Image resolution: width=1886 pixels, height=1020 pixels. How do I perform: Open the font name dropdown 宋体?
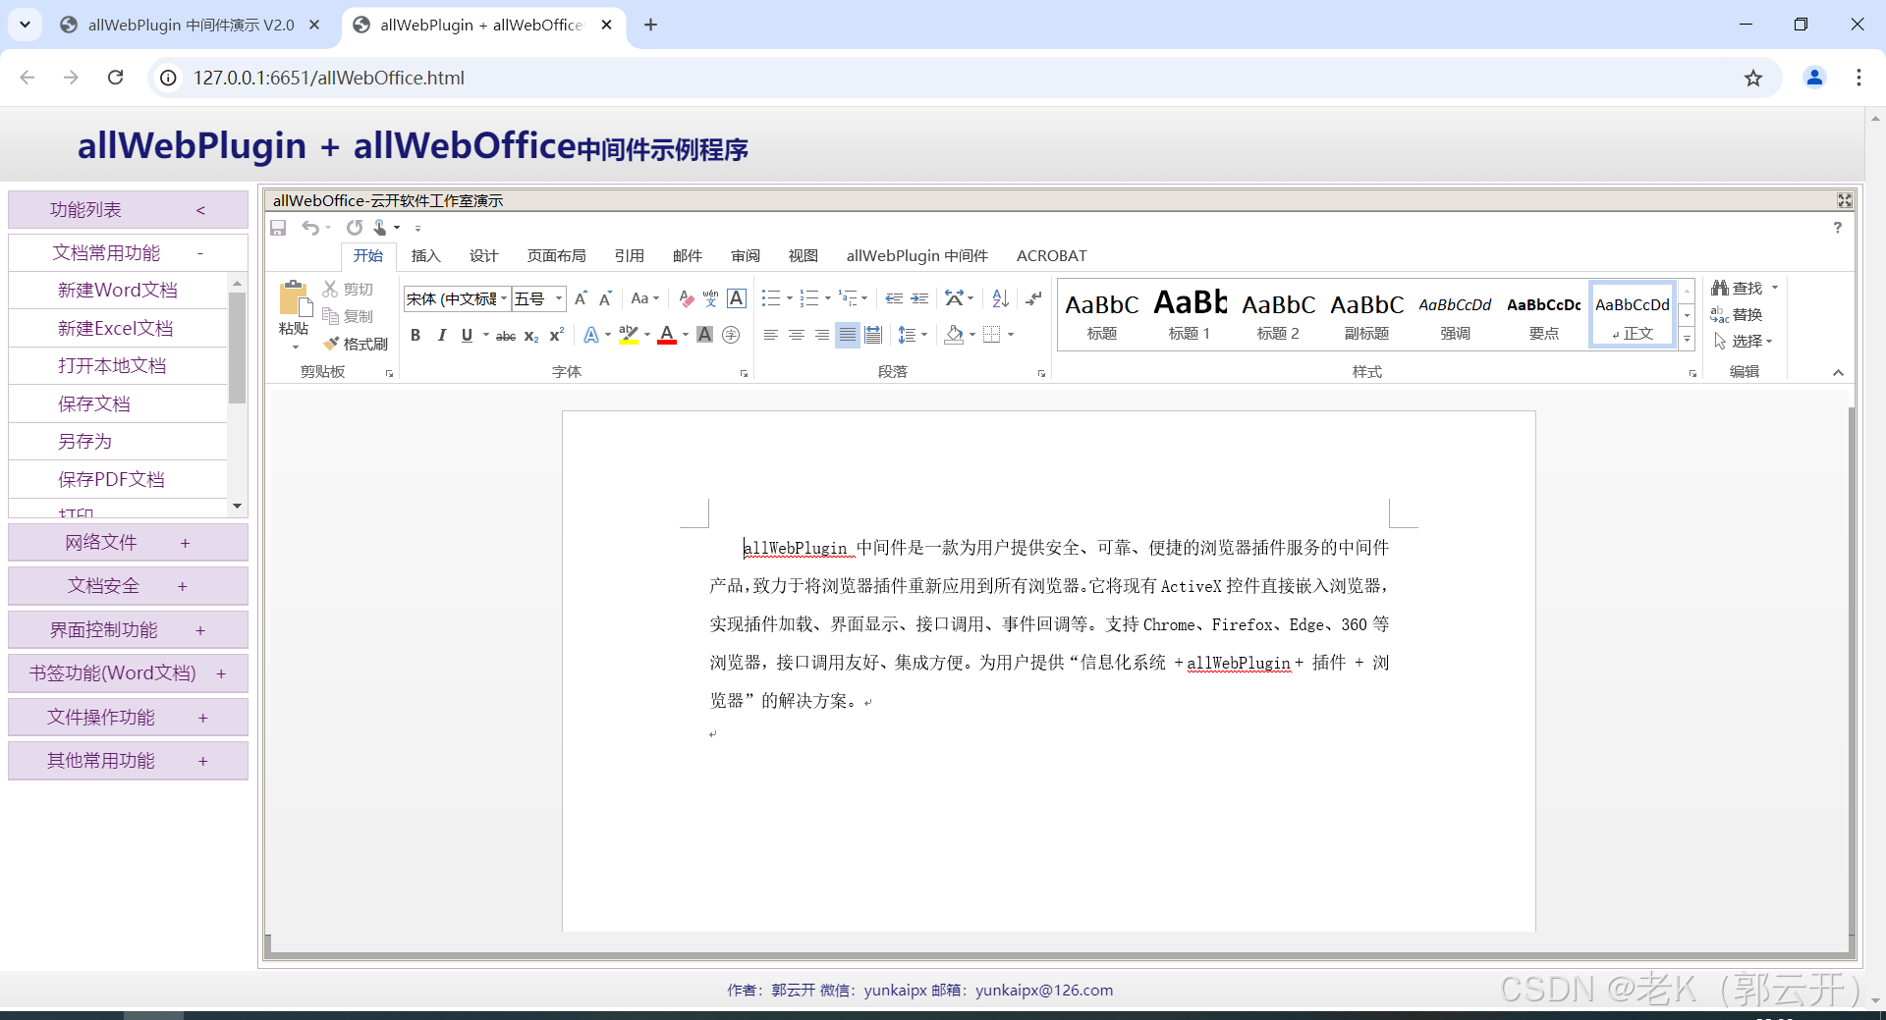[x=504, y=298]
